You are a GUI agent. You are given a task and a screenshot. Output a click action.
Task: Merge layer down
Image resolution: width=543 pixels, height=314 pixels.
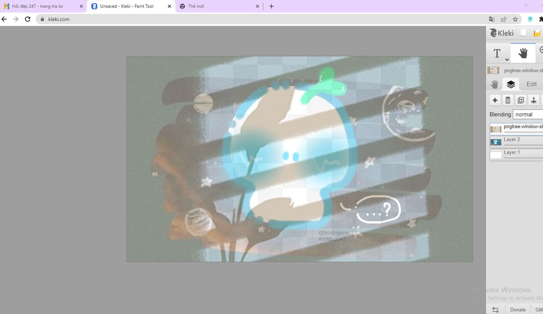tap(533, 100)
